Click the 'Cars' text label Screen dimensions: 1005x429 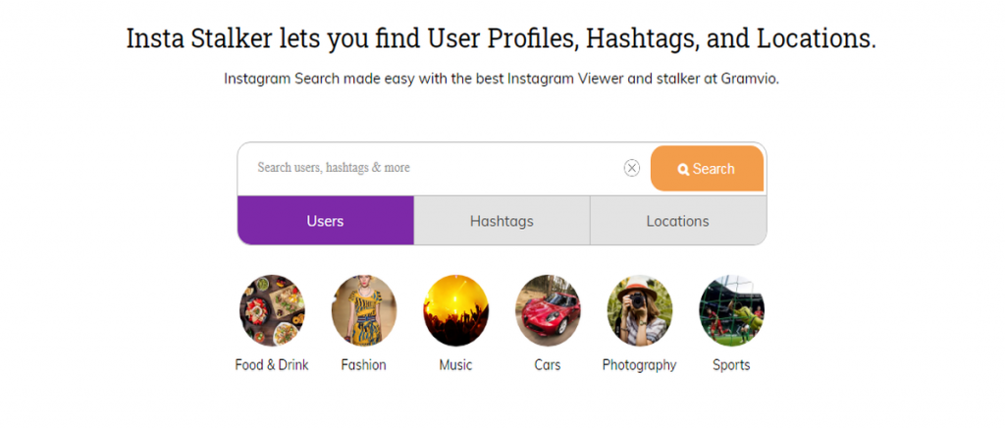tap(548, 365)
